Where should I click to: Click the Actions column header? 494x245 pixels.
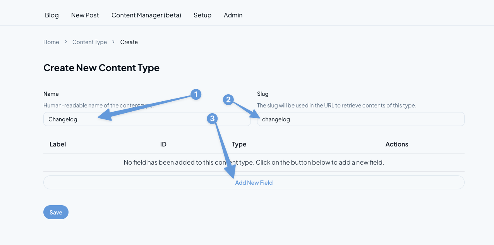click(396, 144)
